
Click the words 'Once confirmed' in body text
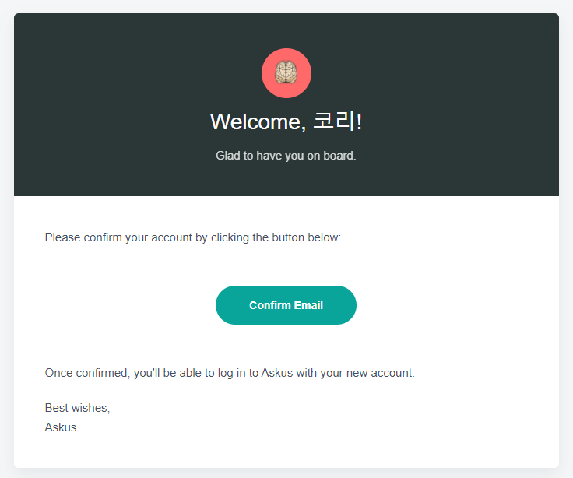coord(86,373)
